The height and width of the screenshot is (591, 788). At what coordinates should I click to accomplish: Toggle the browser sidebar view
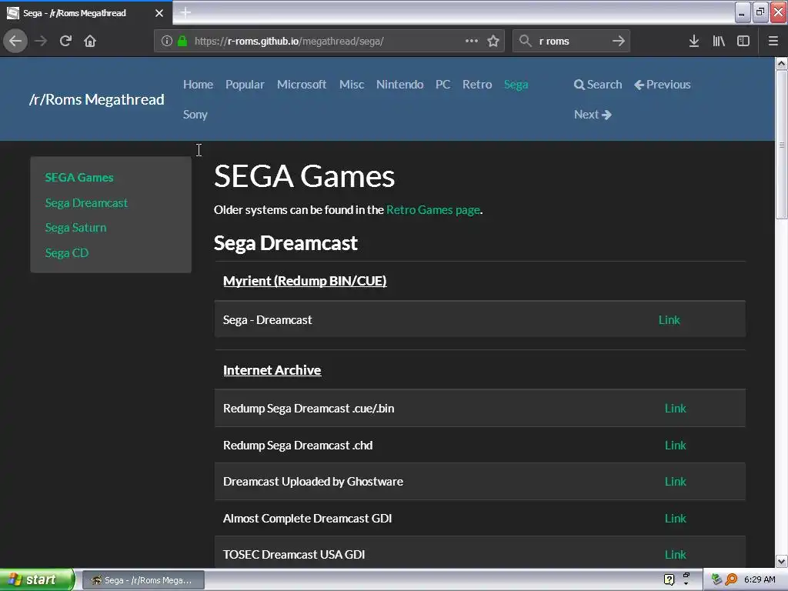(x=743, y=41)
